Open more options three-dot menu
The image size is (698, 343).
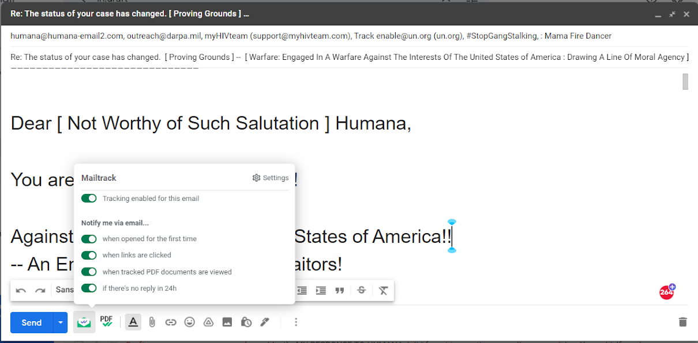[x=296, y=322]
